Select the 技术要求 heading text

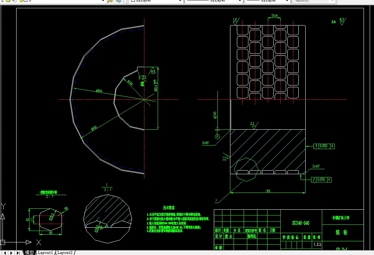168,208
